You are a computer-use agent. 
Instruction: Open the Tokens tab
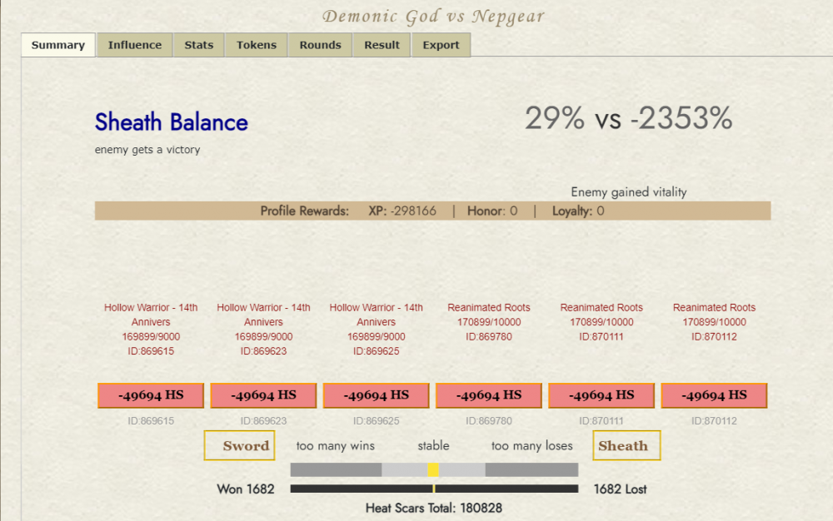(257, 45)
